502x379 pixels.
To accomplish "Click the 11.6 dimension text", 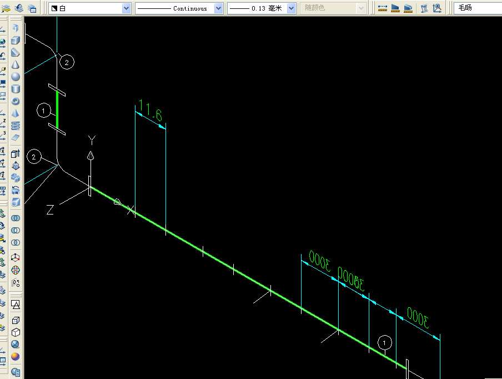I will [x=150, y=111].
